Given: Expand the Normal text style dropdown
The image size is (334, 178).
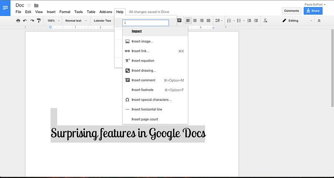Looking at the screenshot, I should pyautogui.click(x=75, y=20).
